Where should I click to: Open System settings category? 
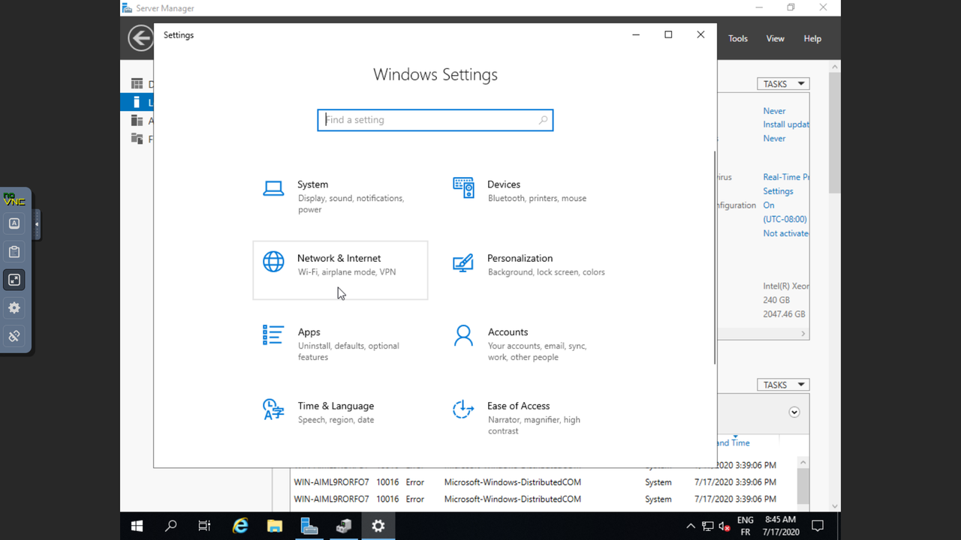340,196
